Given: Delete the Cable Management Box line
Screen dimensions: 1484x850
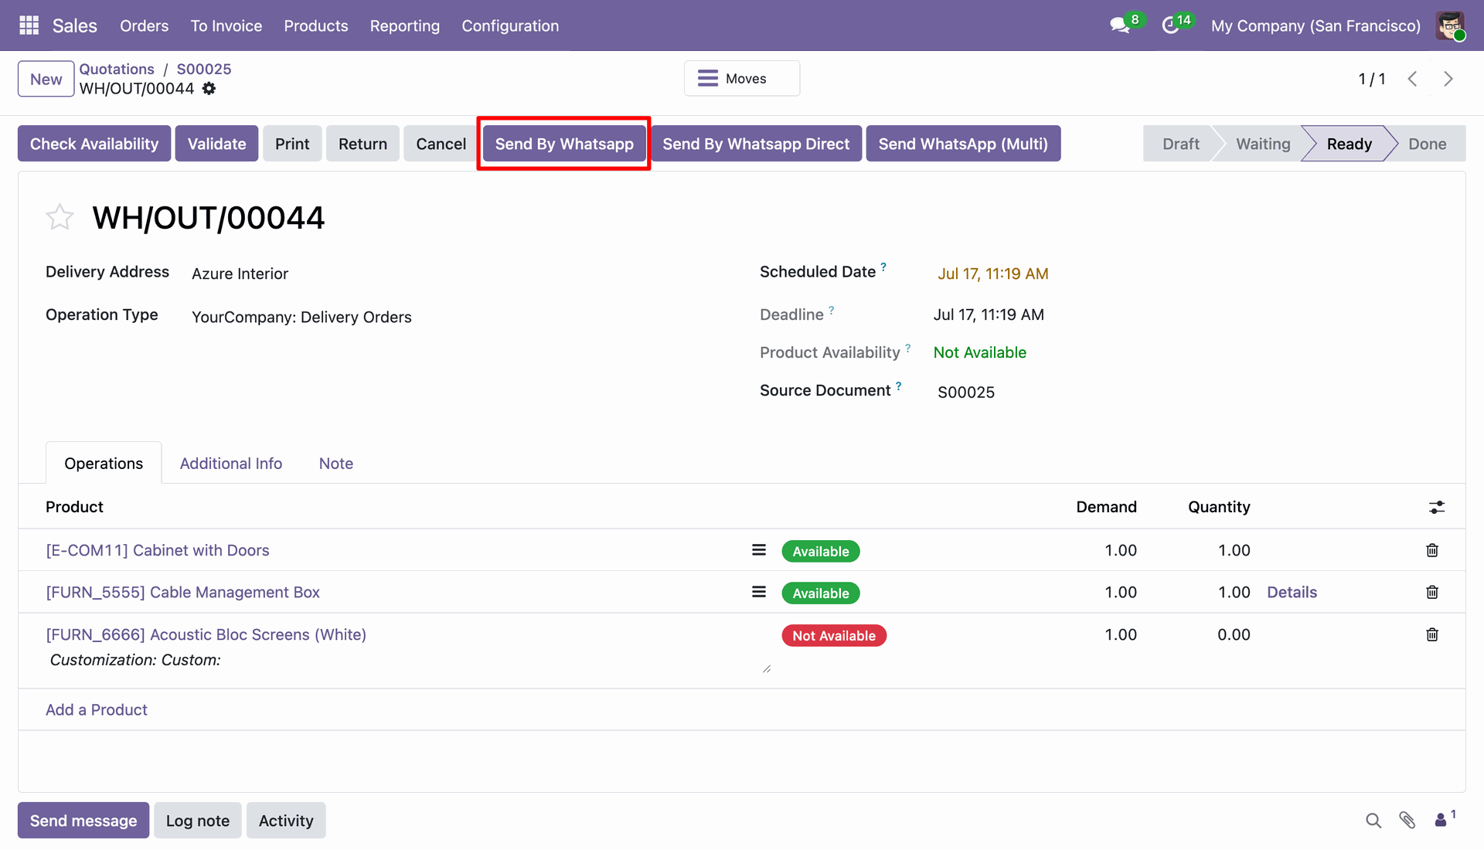Looking at the screenshot, I should coord(1432,592).
